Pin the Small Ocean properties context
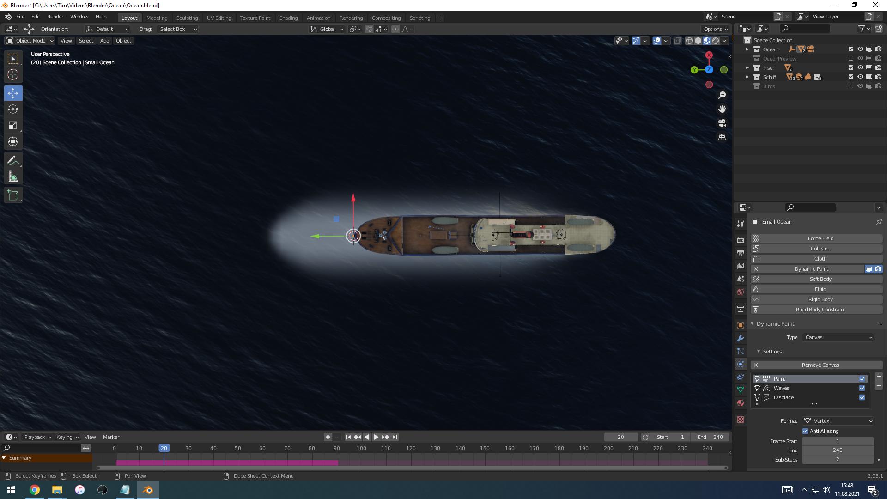This screenshot has height=499, width=887. 879,222
